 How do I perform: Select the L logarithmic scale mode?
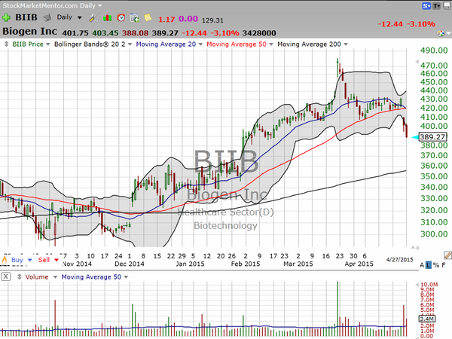pos(429,265)
